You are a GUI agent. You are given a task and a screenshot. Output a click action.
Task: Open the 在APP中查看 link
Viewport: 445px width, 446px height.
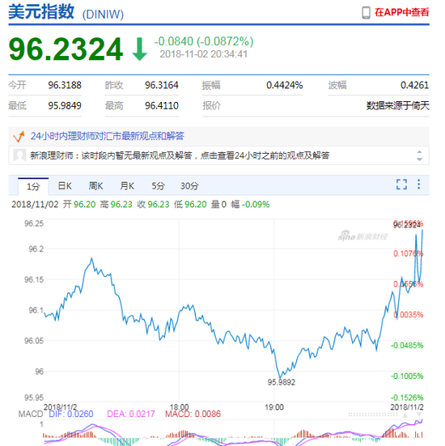point(402,12)
